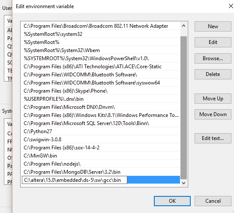Click the New button
The width and height of the screenshot is (234, 213).
click(213, 26)
